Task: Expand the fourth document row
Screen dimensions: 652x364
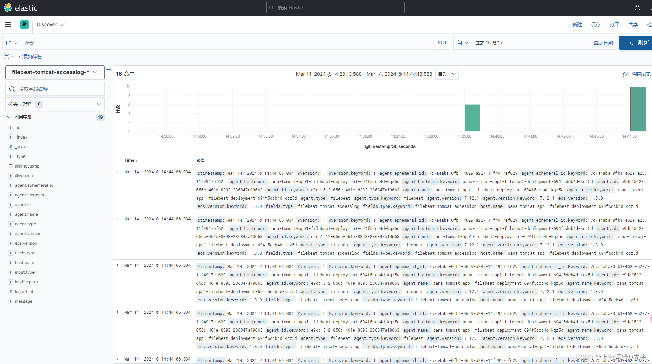Action: [x=117, y=312]
